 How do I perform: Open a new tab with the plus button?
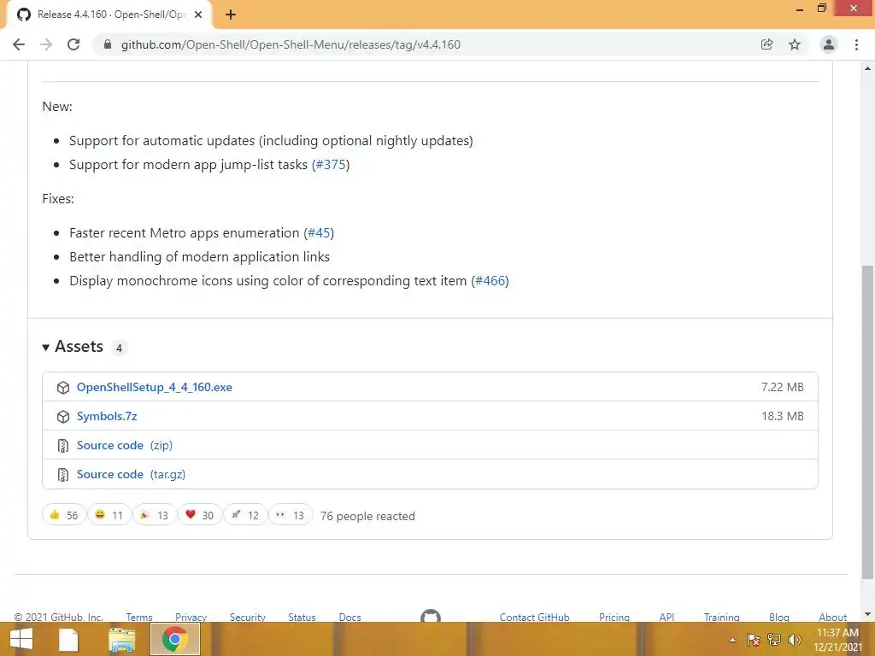point(231,15)
